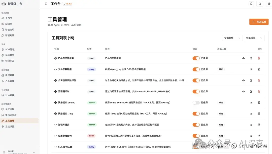Click the query tag of 文件下载链接

pyautogui.click(x=91, y=69)
